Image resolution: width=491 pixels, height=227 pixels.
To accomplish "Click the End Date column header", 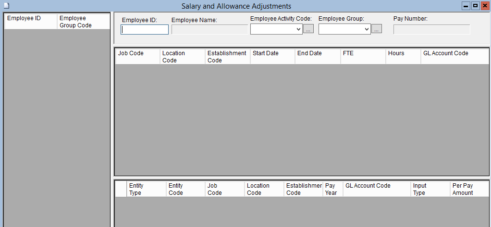I will [x=317, y=57].
